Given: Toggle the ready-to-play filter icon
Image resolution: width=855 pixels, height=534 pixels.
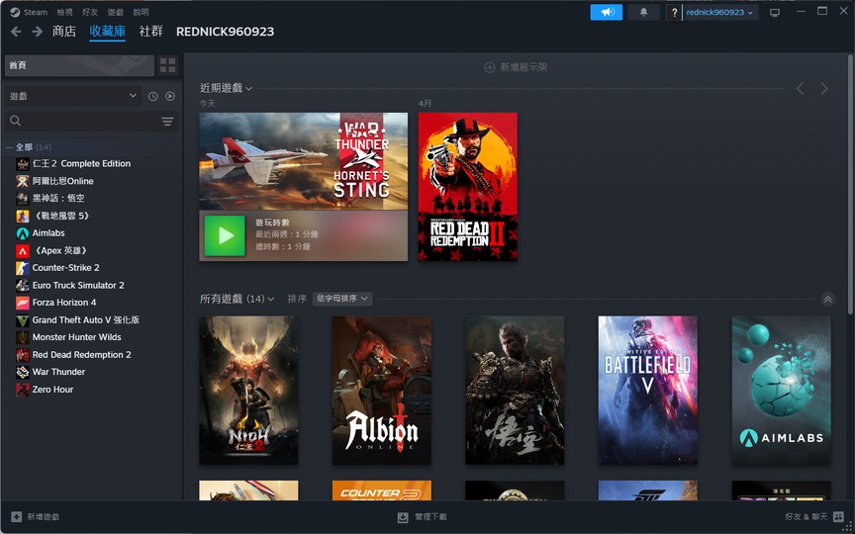Looking at the screenshot, I should [x=170, y=96].
